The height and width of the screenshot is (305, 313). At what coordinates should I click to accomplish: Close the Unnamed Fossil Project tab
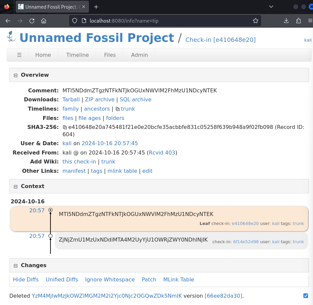pyautogui.click(x=84, y=7)
